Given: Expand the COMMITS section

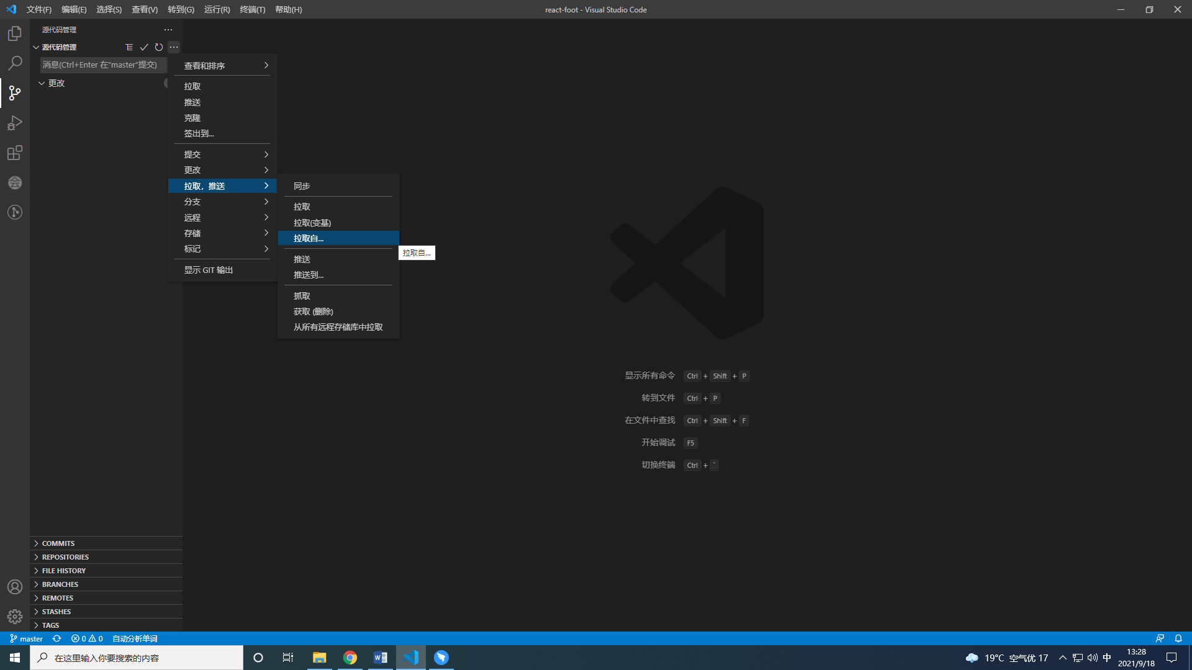Looking at the screenshot, I should click(106, 543).
